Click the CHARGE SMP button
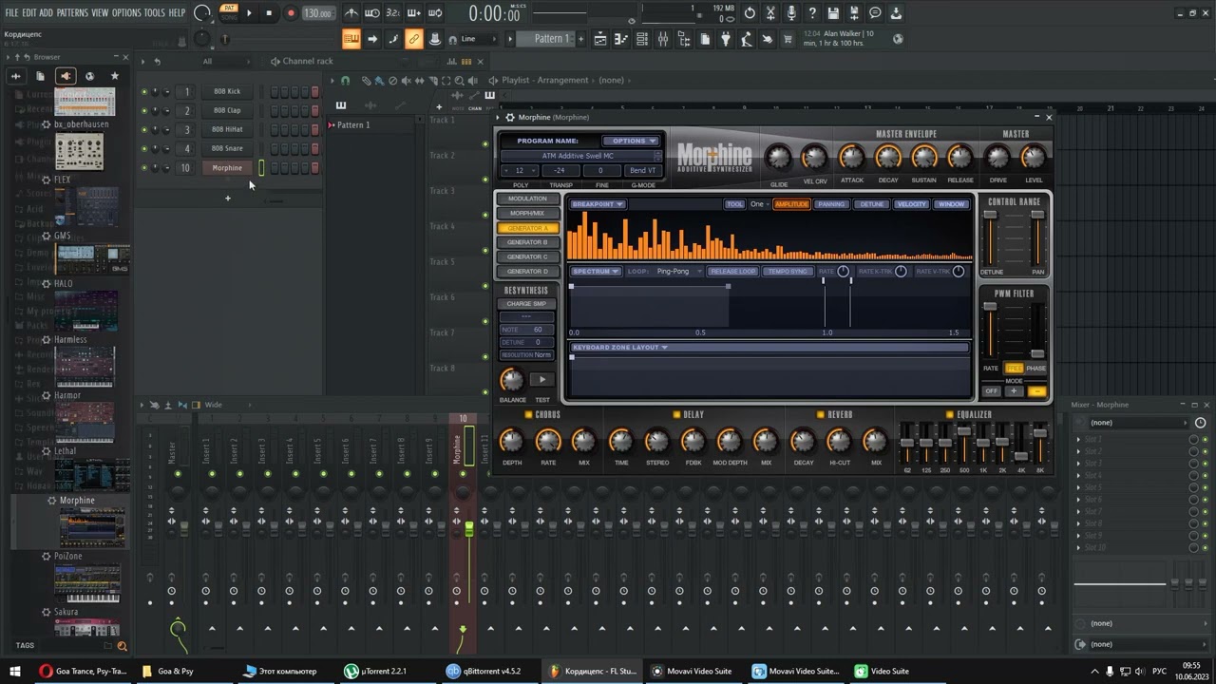 pyautogui.click(x=526, y=304)
